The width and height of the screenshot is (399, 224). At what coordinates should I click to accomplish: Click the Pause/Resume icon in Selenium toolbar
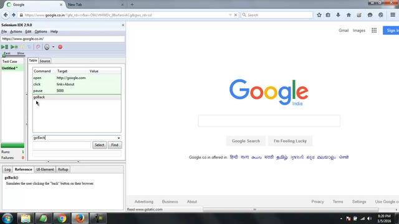(22, 47)
